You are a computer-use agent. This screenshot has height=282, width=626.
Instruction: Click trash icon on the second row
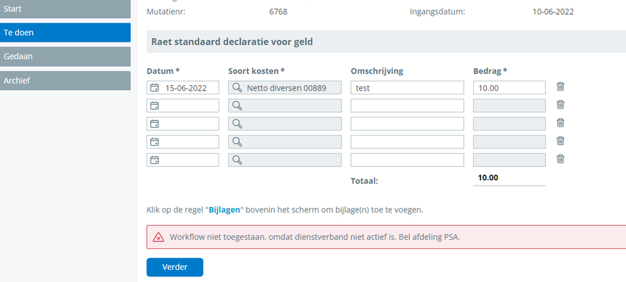pos(561,105)
